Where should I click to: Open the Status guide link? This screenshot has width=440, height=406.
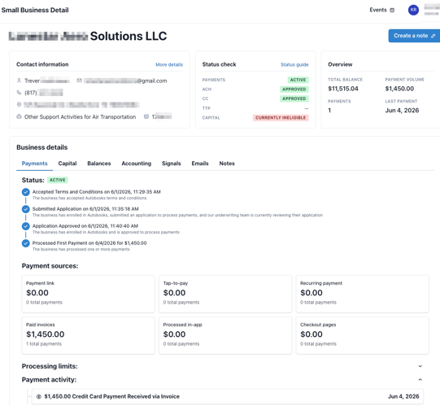pyautogui.click(x=294, y=64)
